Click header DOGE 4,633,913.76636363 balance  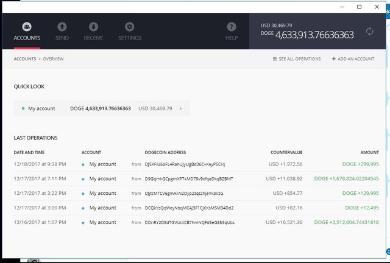[307, 35]
